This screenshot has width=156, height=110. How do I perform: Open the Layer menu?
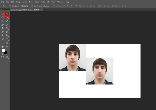25,2
